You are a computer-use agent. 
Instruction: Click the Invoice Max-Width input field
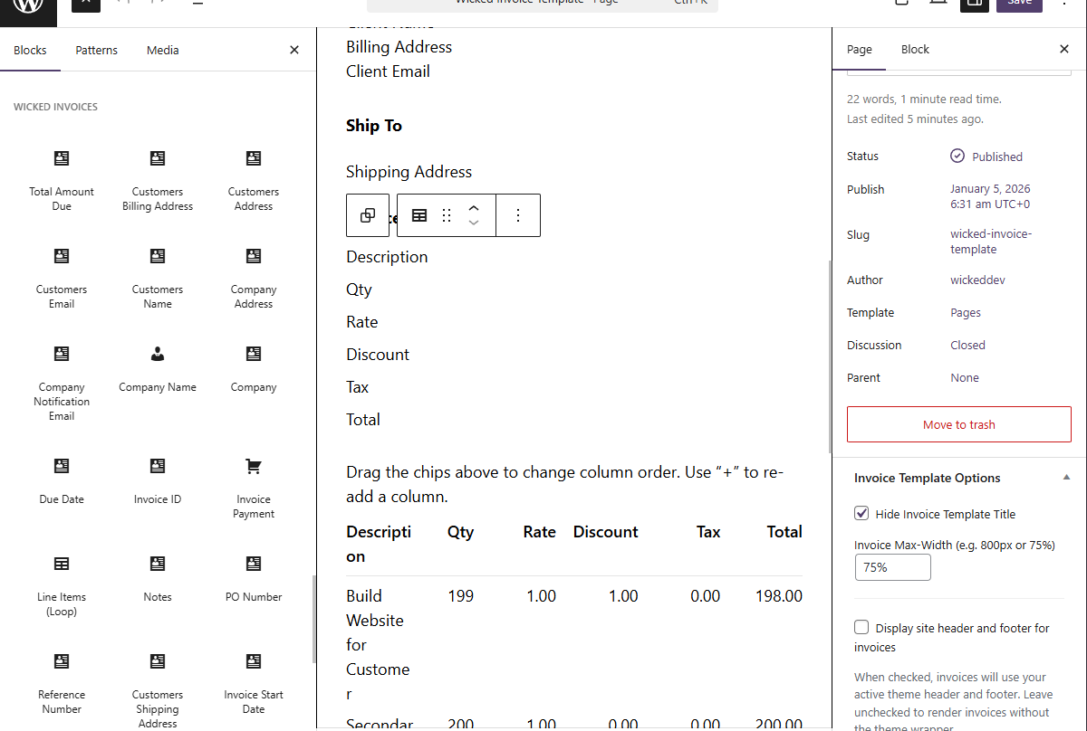[x=892, y=567]
